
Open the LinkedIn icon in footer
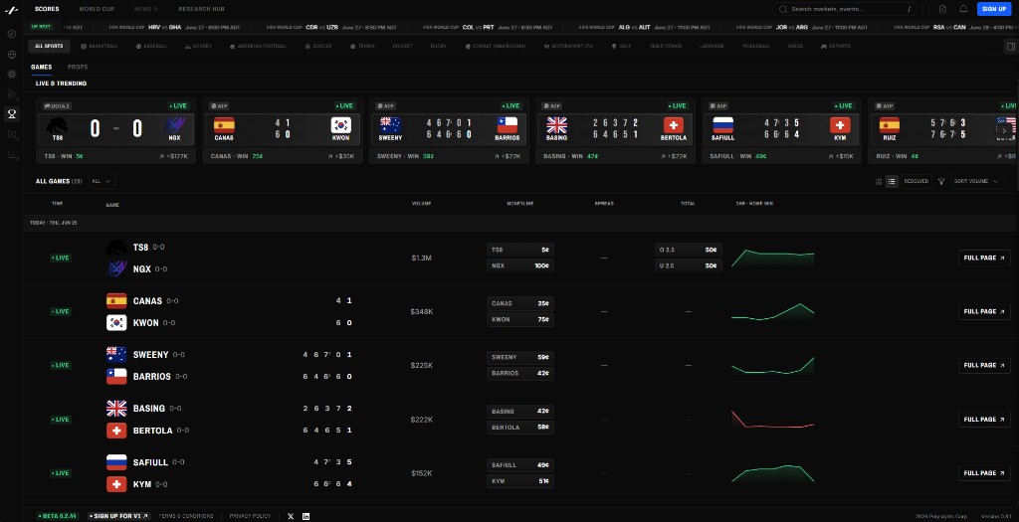(x=306, y=516)
